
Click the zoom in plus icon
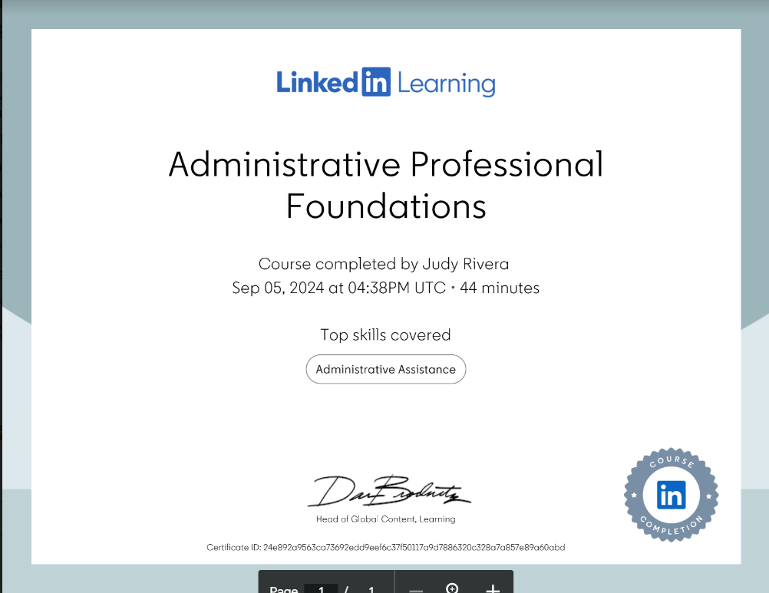[x=493, y=588]
